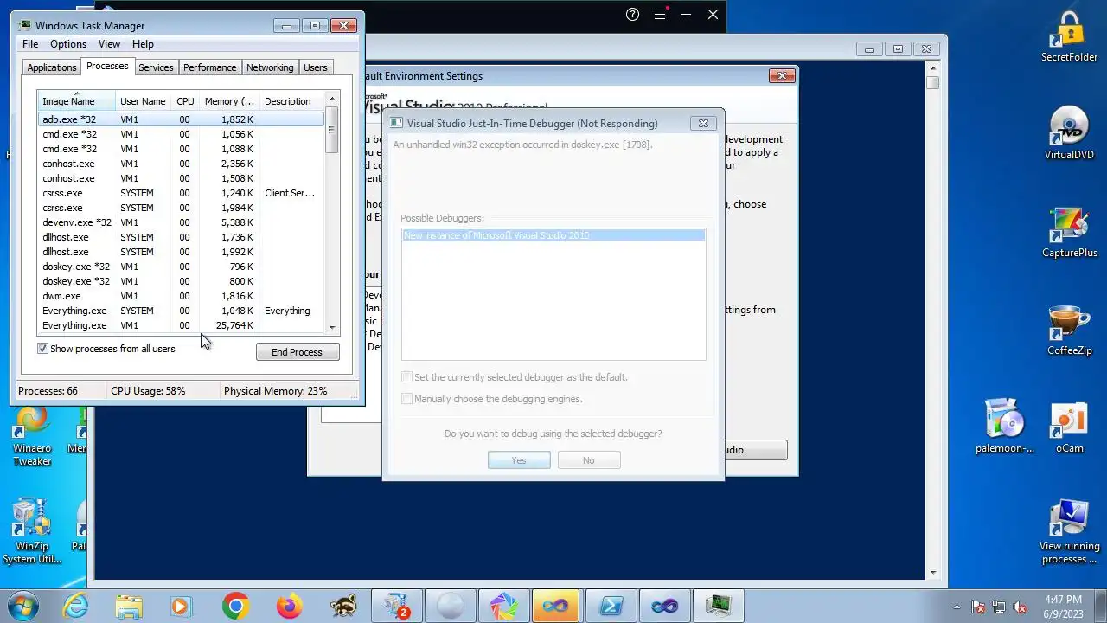Switch to Task Manager taskbar icon
1107x623 pixels.
(718, 606)
